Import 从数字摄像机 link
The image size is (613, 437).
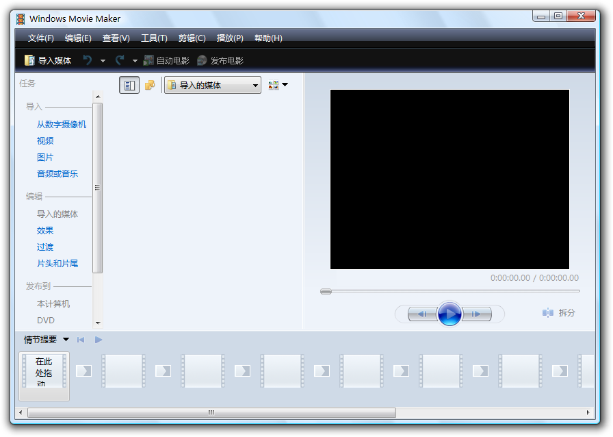point(62,125)
